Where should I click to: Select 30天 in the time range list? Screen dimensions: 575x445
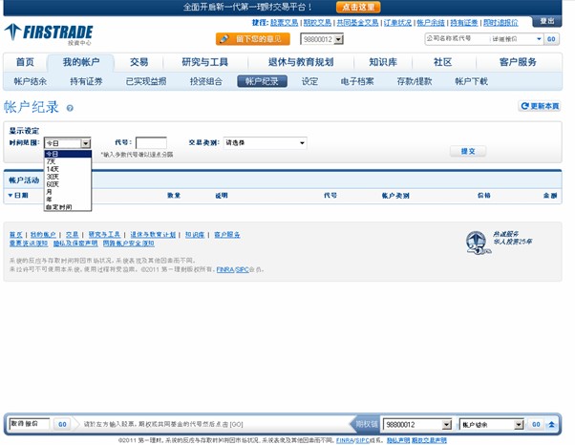53,176
